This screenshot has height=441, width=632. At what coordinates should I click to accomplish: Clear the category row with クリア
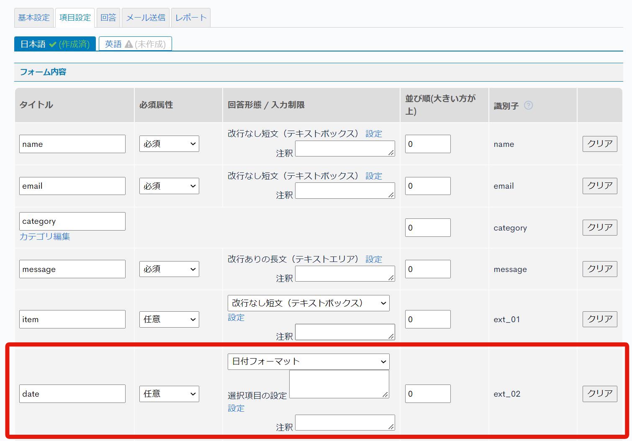coord(600,228)
